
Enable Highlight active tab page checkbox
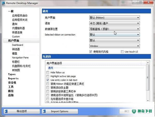coord(48,76)
